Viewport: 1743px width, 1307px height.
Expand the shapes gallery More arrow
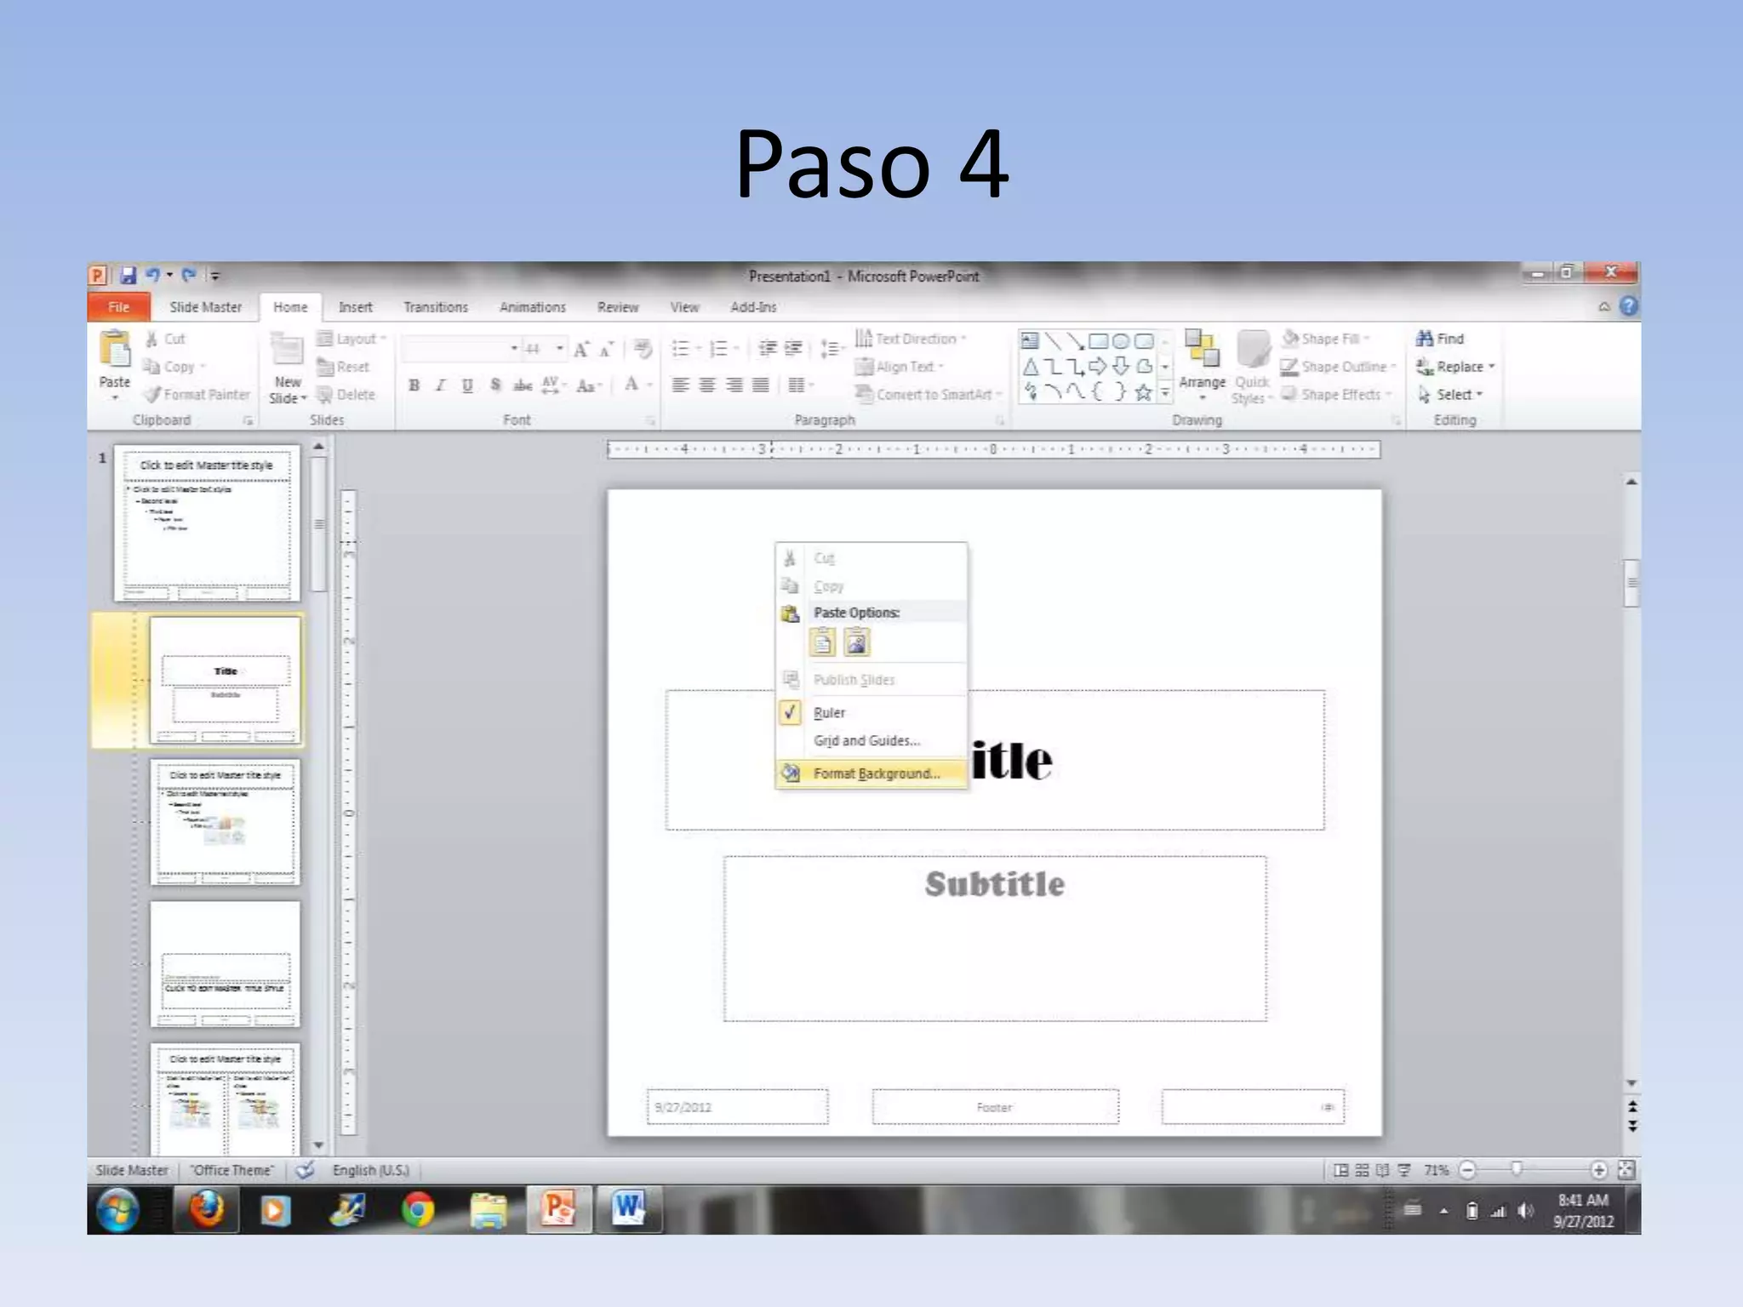tap(1165, 393)
